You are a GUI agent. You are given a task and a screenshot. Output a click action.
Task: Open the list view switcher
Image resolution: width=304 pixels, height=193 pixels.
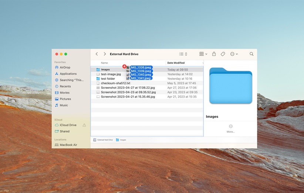click(183, 54)
